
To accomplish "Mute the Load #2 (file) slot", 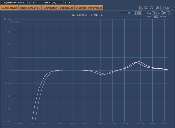I will [x=66, y=3].
